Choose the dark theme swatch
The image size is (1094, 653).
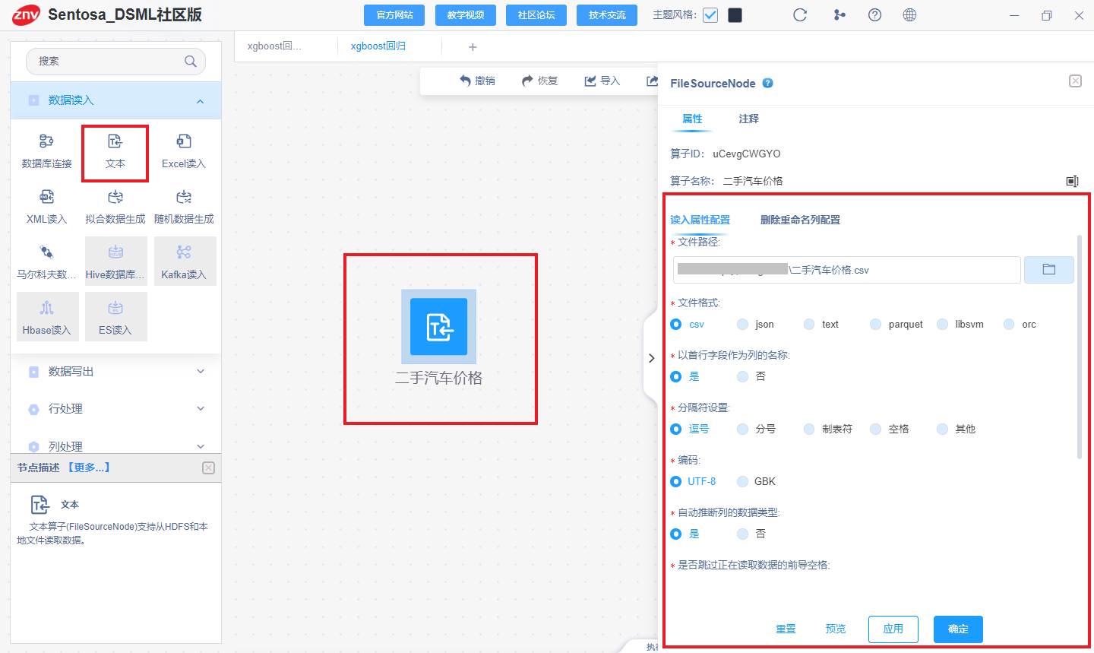(735, 15)
